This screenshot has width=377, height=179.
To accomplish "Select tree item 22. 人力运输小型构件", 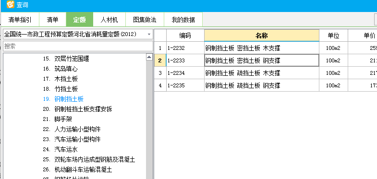I will (72, 129).
